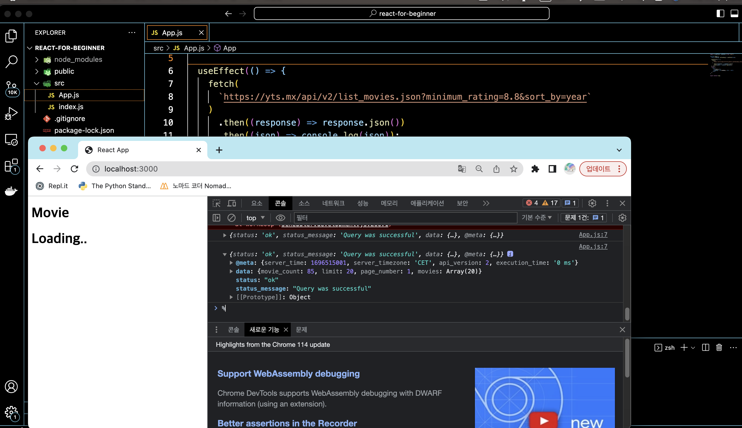The height and width of the screenshot is (428, 742).
Task: Clear the DevTools console
Action: pos(232,218)
